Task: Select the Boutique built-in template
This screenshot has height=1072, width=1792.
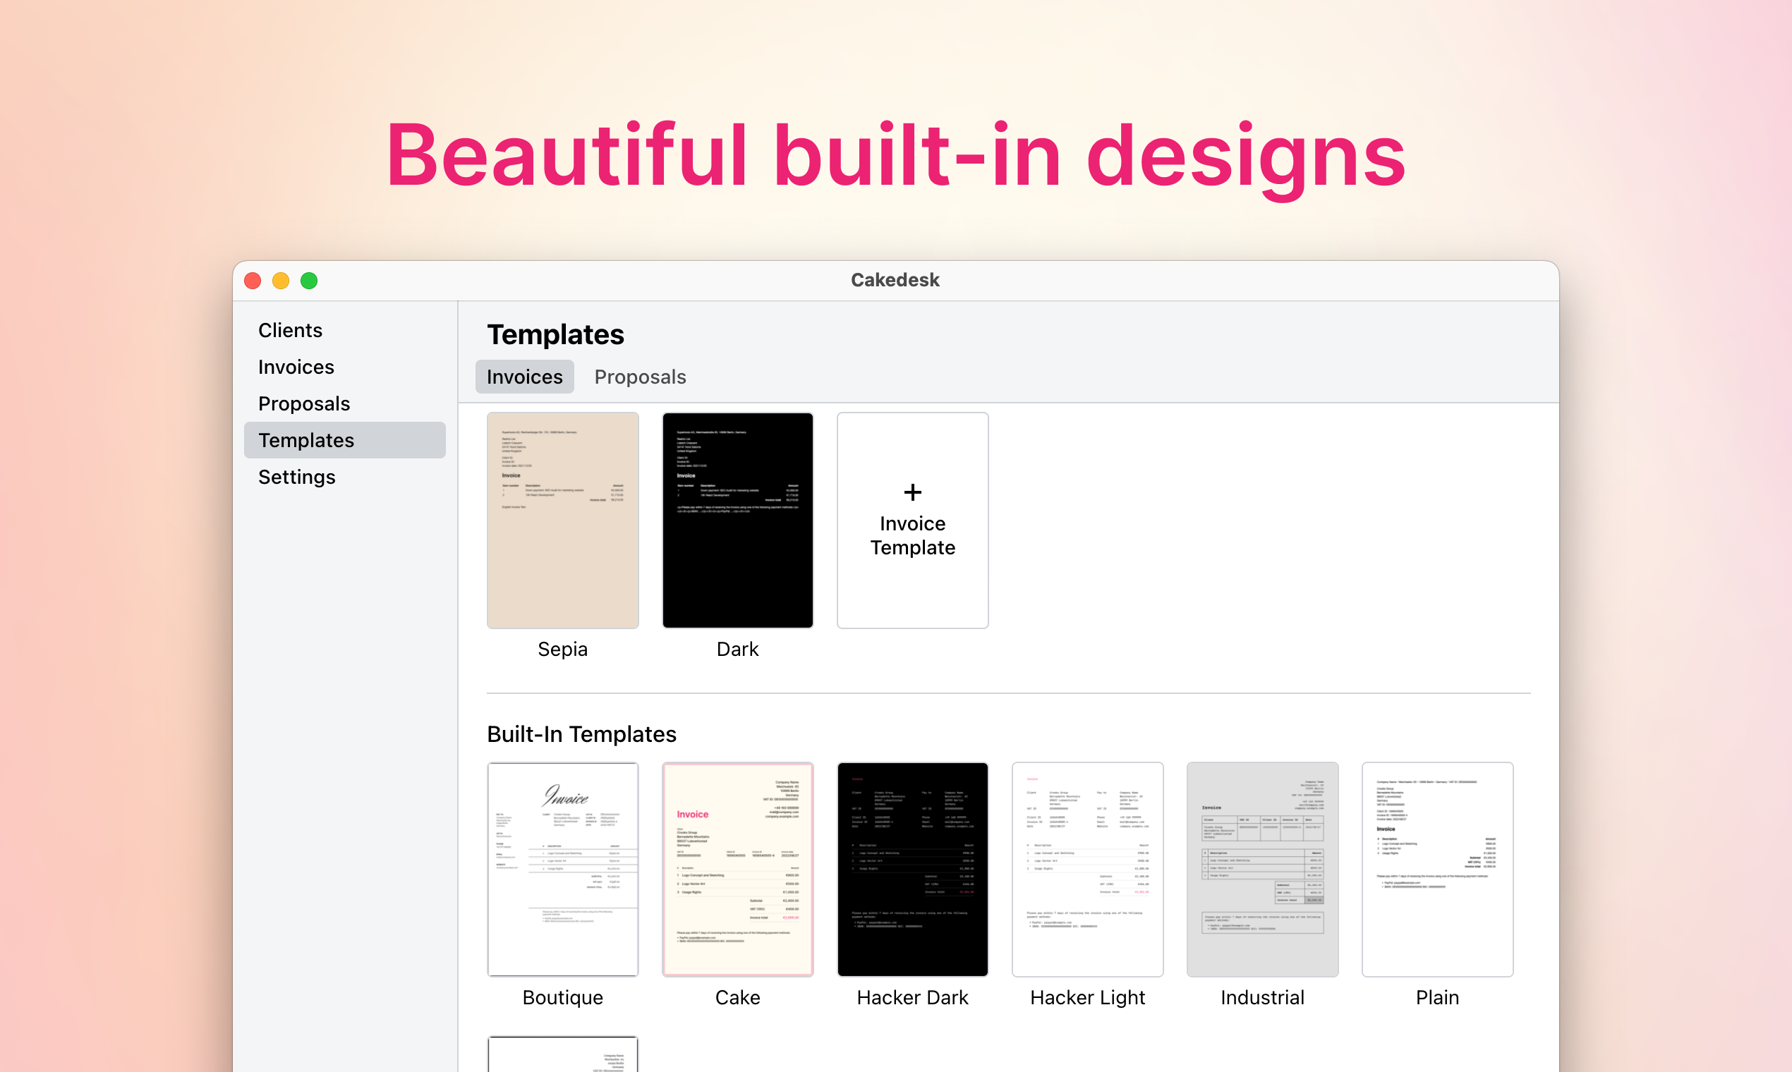Action: tap(563, 869)
